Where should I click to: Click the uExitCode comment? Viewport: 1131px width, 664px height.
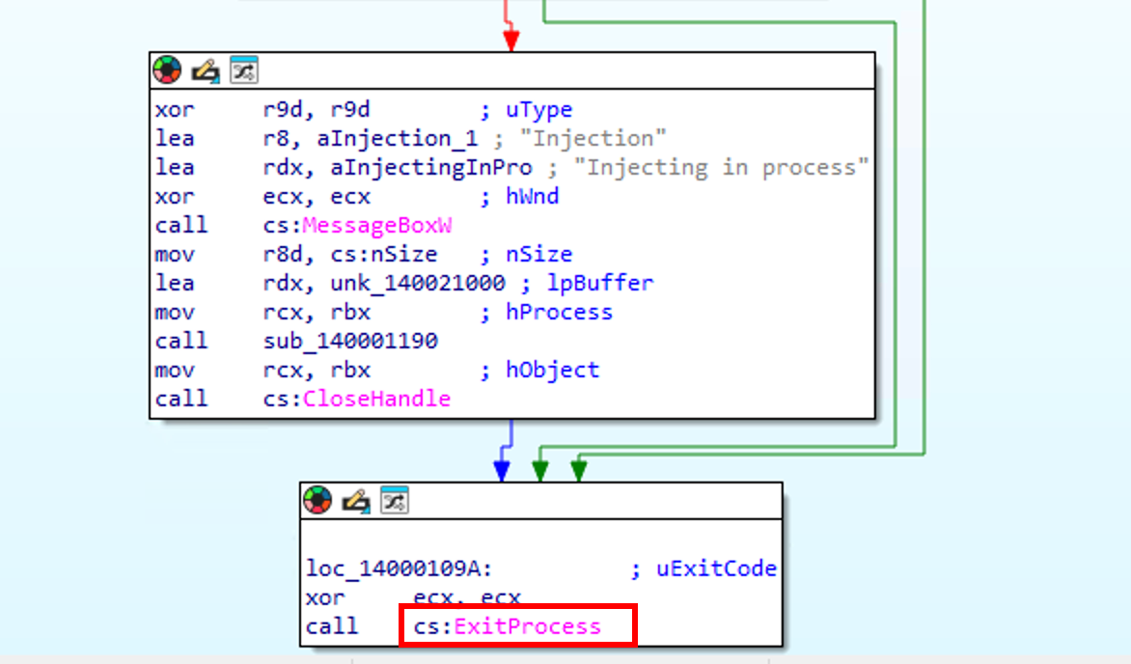[714, 568]
